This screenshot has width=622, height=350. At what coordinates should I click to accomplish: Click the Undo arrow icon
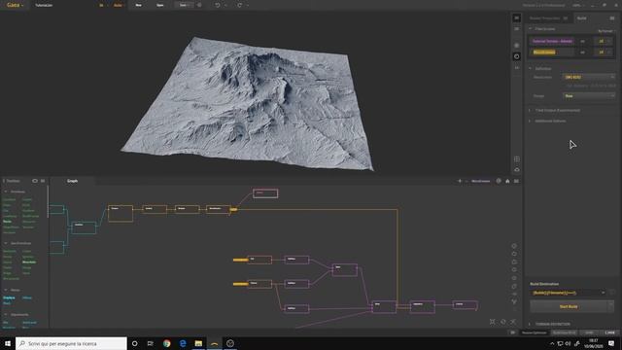(x=218, y=5)
